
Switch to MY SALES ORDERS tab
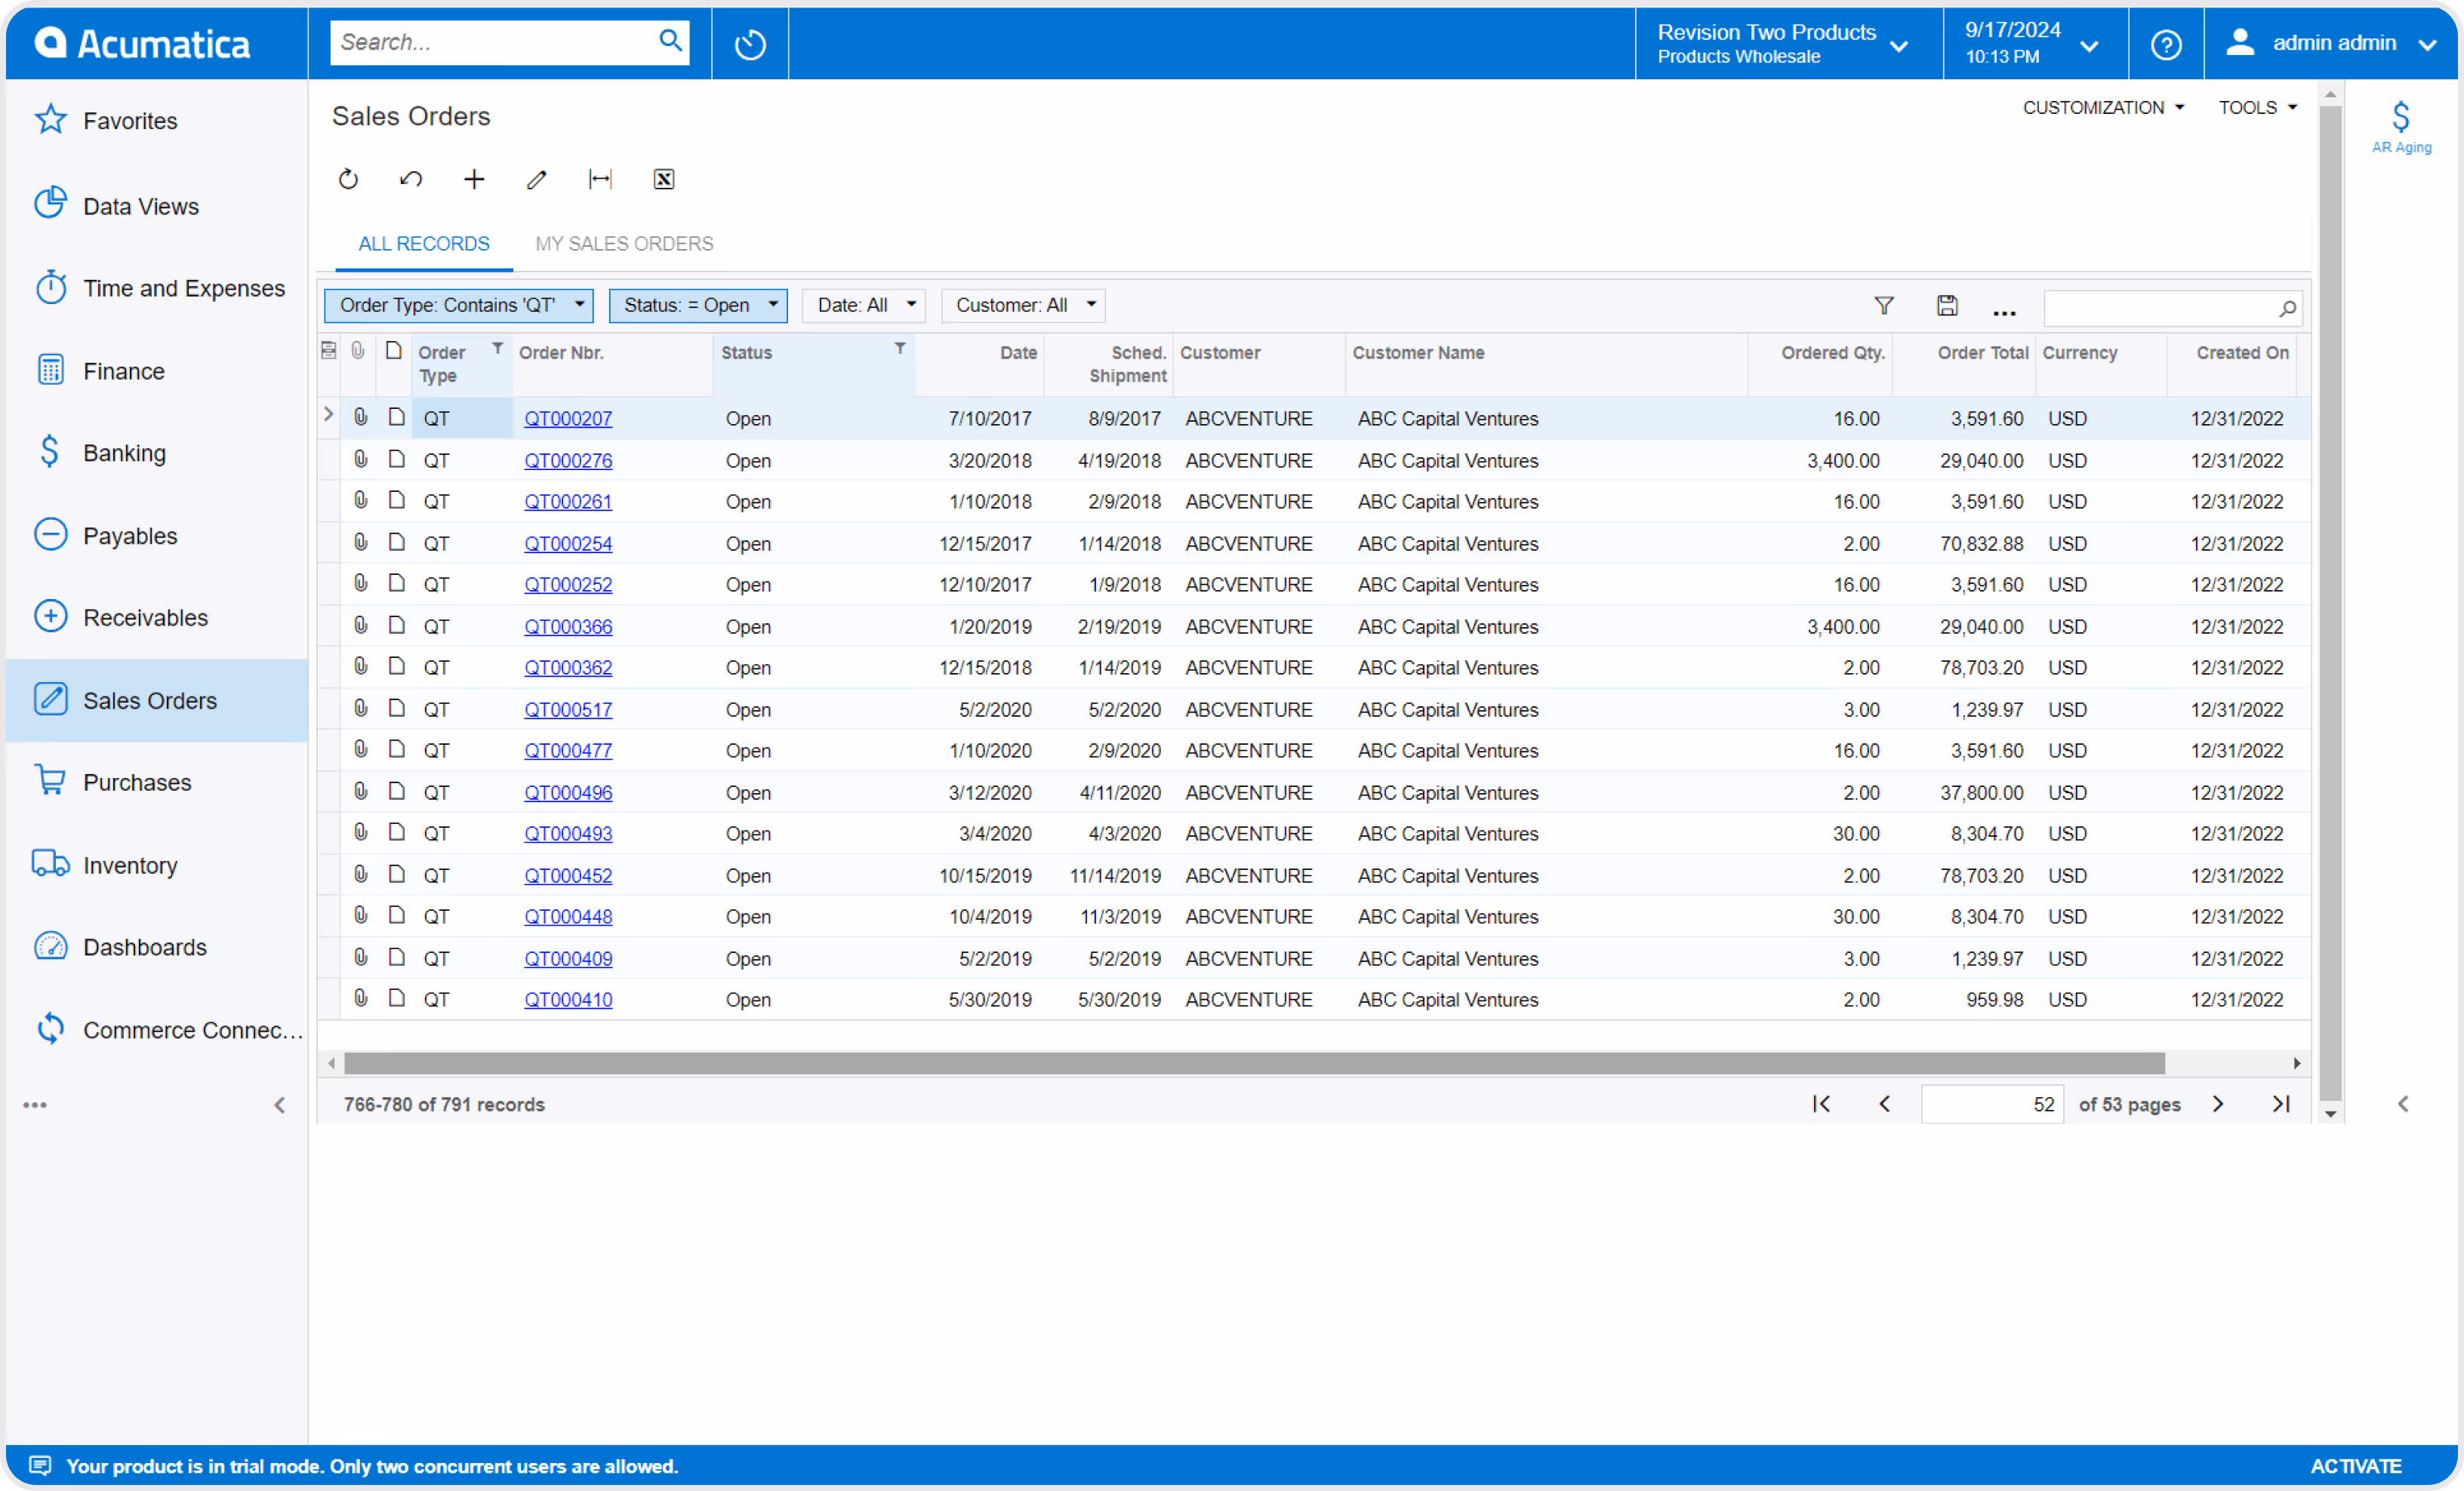point(624,244)
